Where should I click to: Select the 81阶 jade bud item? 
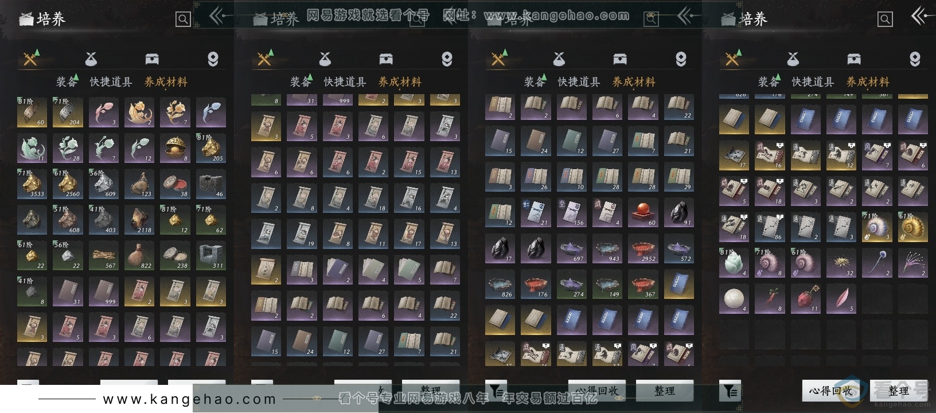click(x=734, y=263)
